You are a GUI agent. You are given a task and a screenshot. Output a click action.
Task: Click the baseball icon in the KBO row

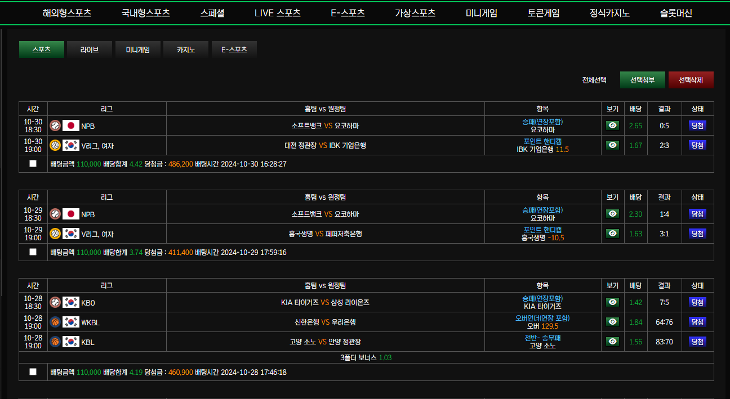pyautogui.click(x=55, y=302)
